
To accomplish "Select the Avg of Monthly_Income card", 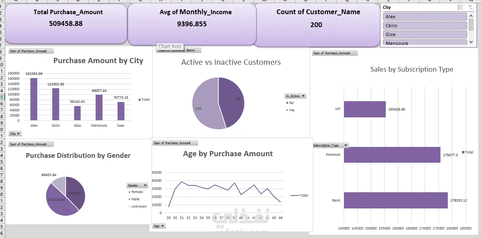I will click(192, 24).
